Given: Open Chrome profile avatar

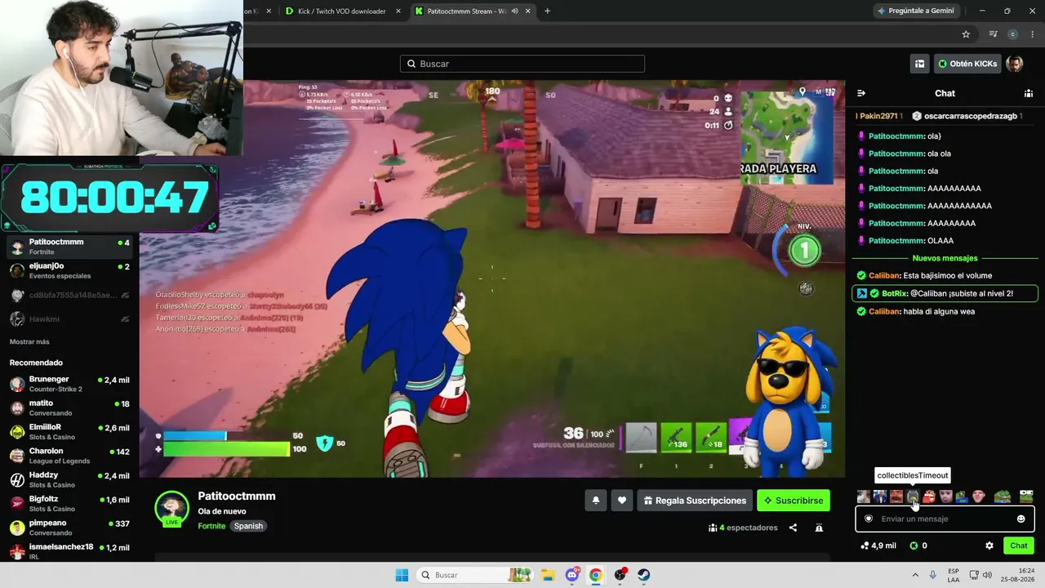Looking at the screenshot, I should pos(1013,34).
